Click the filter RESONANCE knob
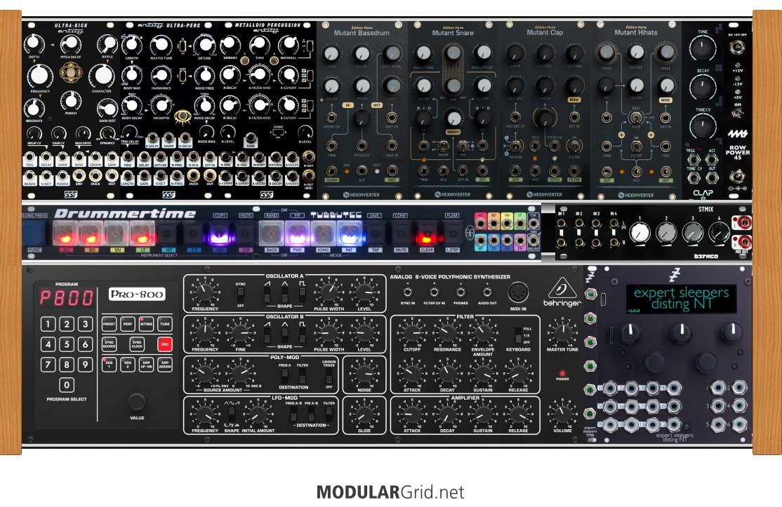This screenshot has height=507, width=782. pyautogui.click(x=447, y=332)
